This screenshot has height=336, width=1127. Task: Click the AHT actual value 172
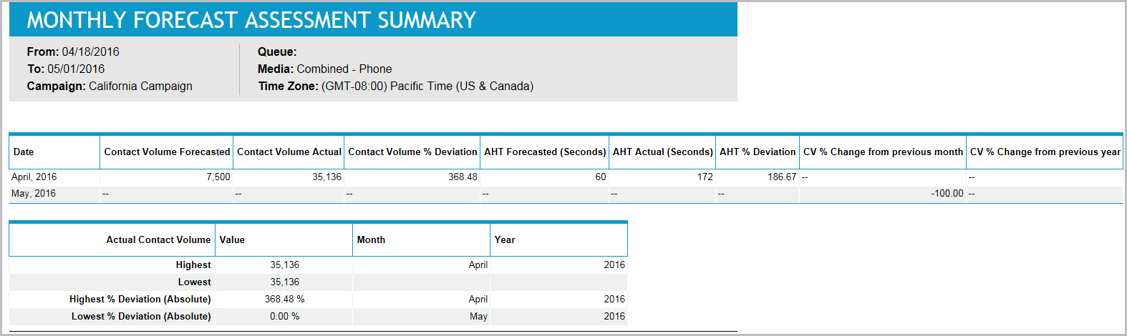point(705,177)
